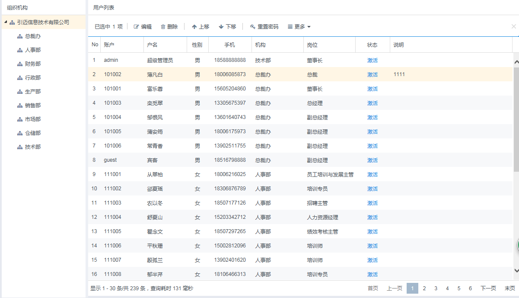Select the 销售部 tree item
The image size is (519, 298).
33,106
